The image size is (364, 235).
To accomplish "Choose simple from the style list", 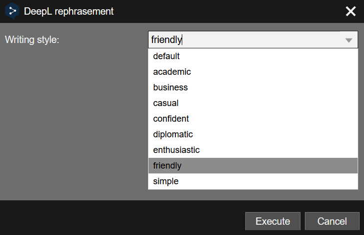I will click(x=253, y=181).
